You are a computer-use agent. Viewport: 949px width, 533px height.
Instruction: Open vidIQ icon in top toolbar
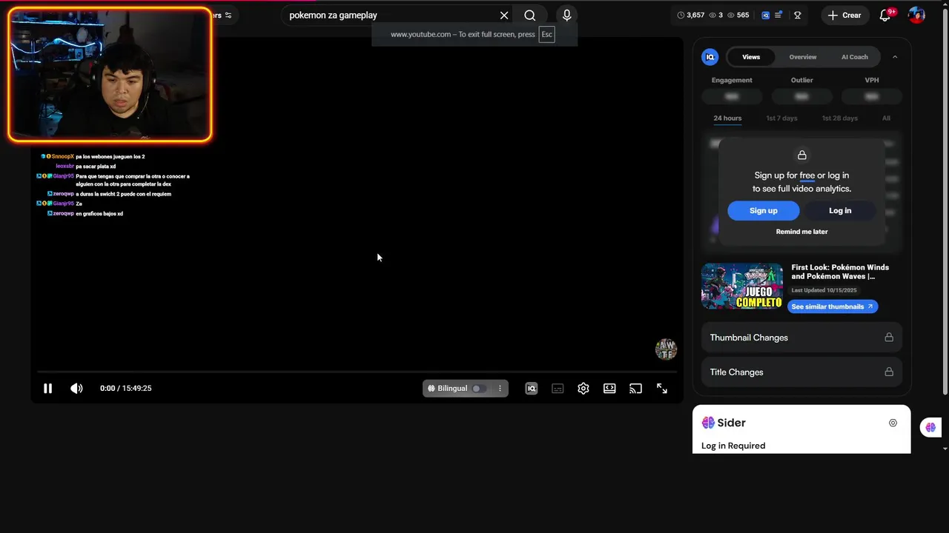tap(766, 15)
